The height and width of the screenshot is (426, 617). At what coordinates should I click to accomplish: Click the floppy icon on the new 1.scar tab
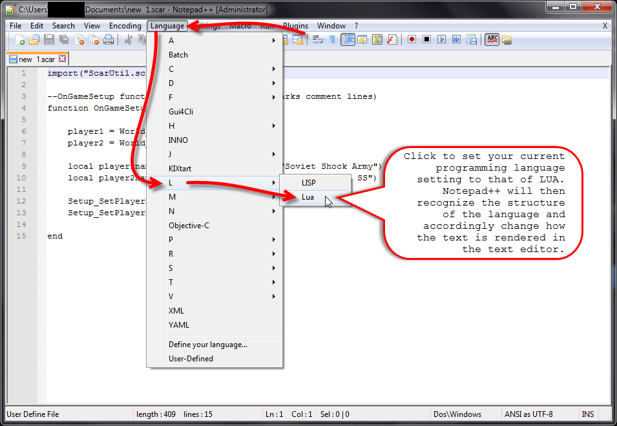pyautogui.click(x=13, y=59)
